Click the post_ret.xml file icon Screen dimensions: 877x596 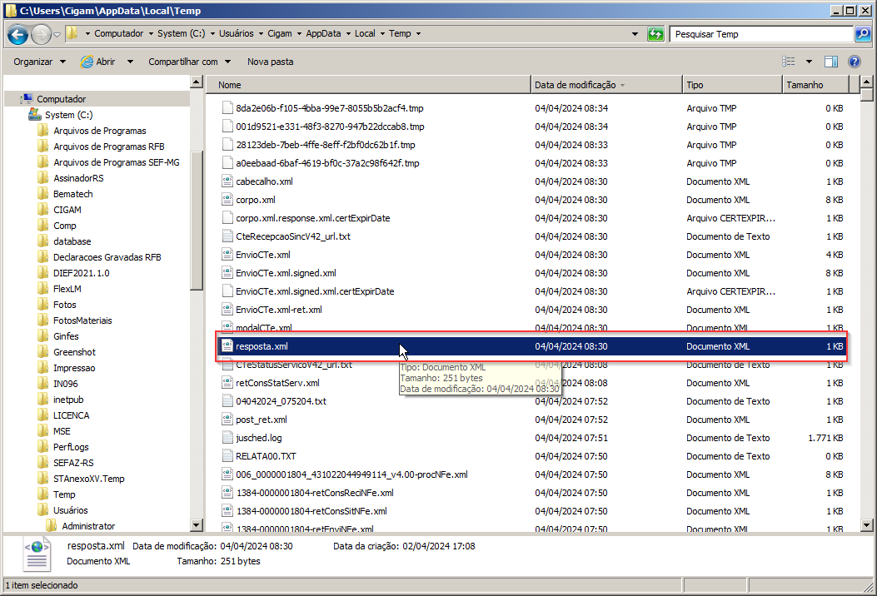[227, 420]
